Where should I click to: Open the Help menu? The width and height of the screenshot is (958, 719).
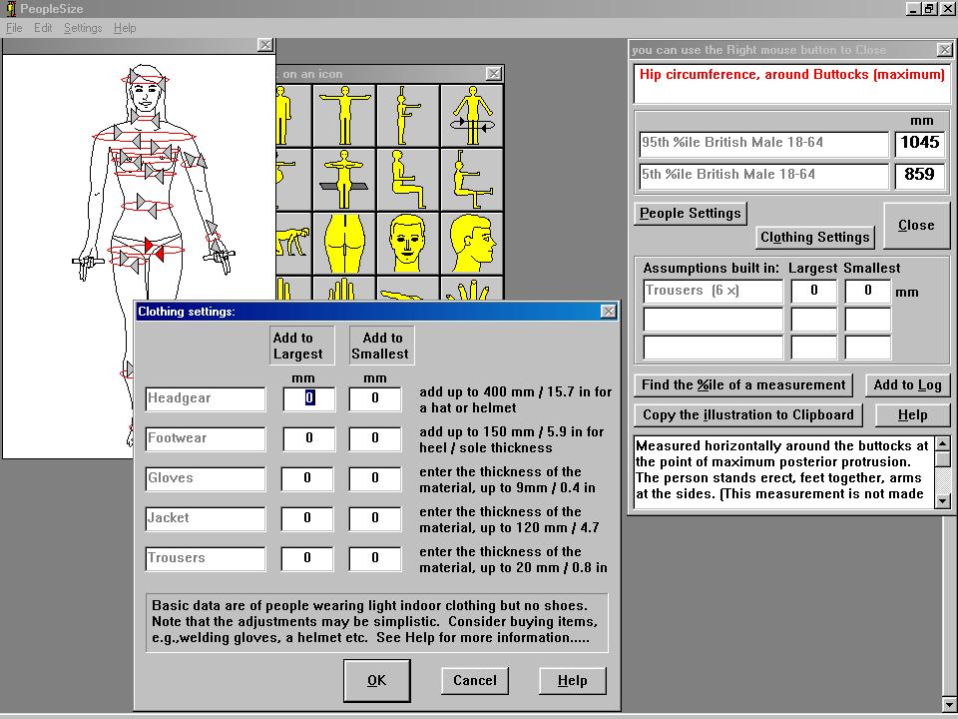pos(125,28)
